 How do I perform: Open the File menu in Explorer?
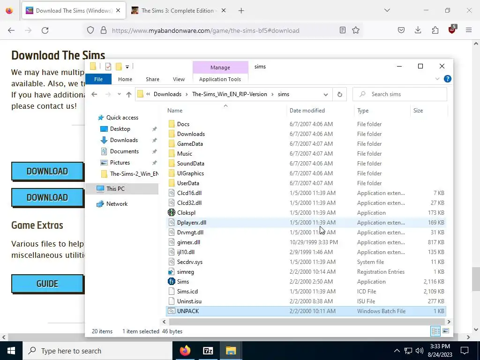[x=98, y=79]
